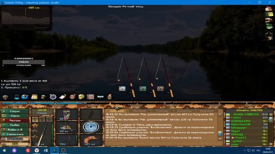Click the grey balloon icon in toolbar
The image size is (275, 154).
[x=5, y=97]
